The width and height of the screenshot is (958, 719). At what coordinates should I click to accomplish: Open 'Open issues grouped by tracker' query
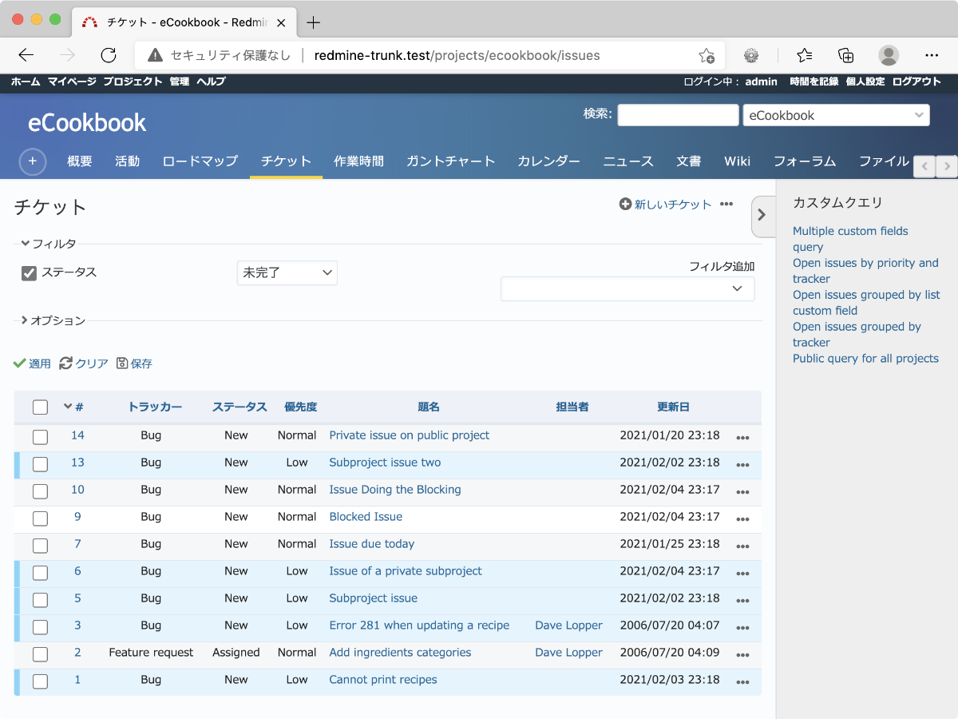(x=857, y=335)
